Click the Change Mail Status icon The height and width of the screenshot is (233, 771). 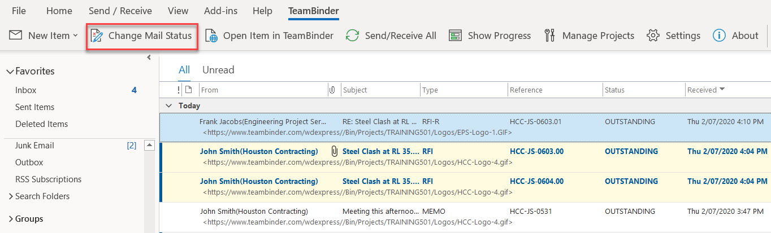pos(97,36)
